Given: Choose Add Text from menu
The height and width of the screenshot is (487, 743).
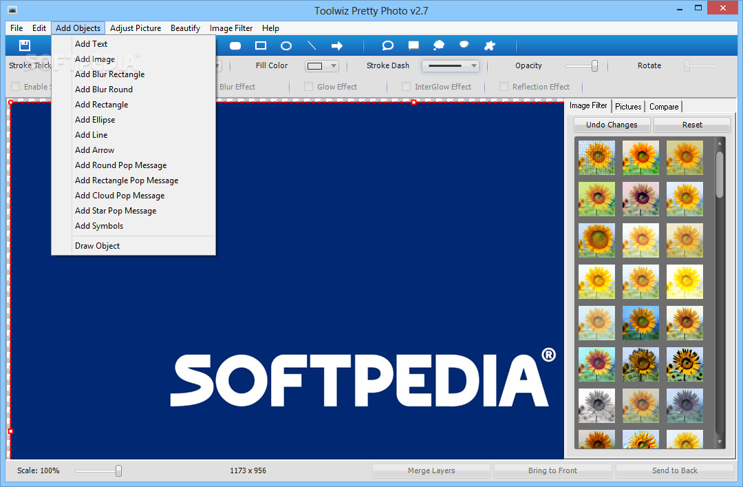Looking at the screenshot, I should (x=133, y=43).
